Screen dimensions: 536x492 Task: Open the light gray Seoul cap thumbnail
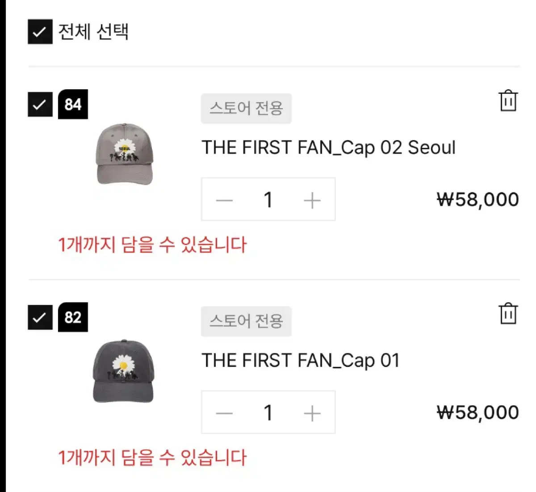[x=125, y=154]
